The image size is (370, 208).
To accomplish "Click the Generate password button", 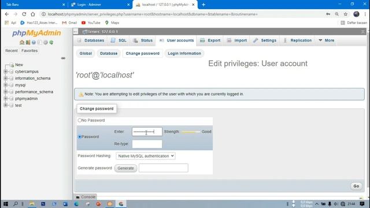I will (125, 168).
